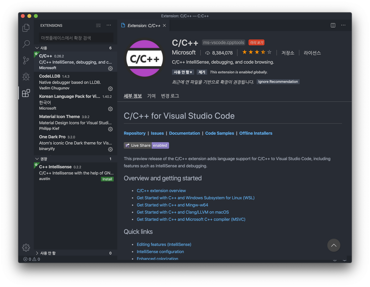
Task: Select Material Icon Theme extension
Action: tap(75, 123)
